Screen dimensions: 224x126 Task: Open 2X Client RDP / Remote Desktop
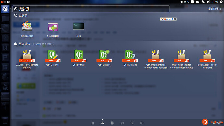(x=27, y=60)
